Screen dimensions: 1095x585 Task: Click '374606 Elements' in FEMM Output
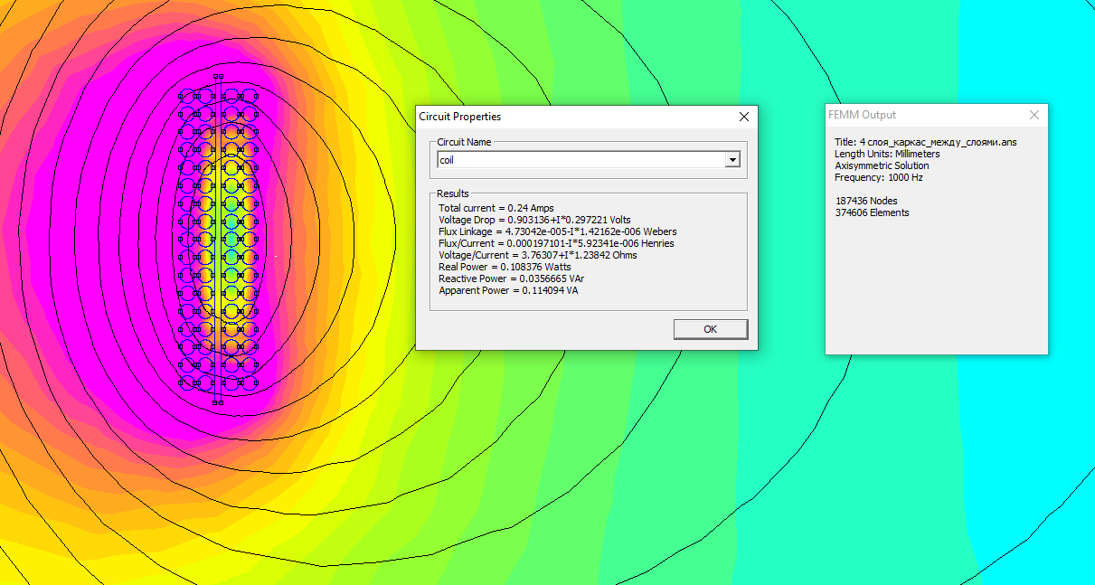coord(872,212)
